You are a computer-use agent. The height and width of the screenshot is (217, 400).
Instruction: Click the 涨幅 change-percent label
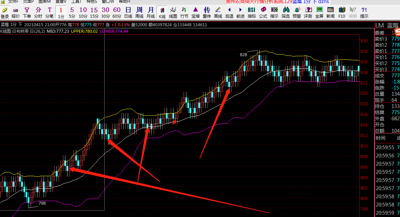tap(380, 82)
